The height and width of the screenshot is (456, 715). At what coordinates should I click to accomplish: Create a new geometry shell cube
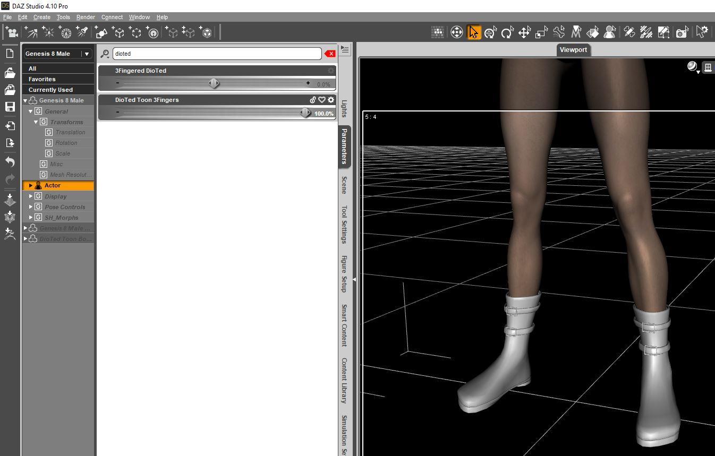coord(206,32)
